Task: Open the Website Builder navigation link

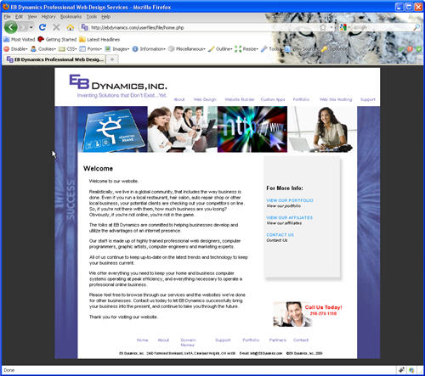Action: pos(240,99)
